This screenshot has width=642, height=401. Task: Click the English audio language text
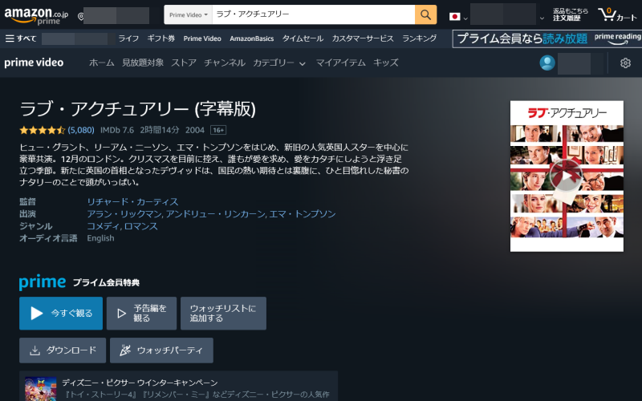101,238
